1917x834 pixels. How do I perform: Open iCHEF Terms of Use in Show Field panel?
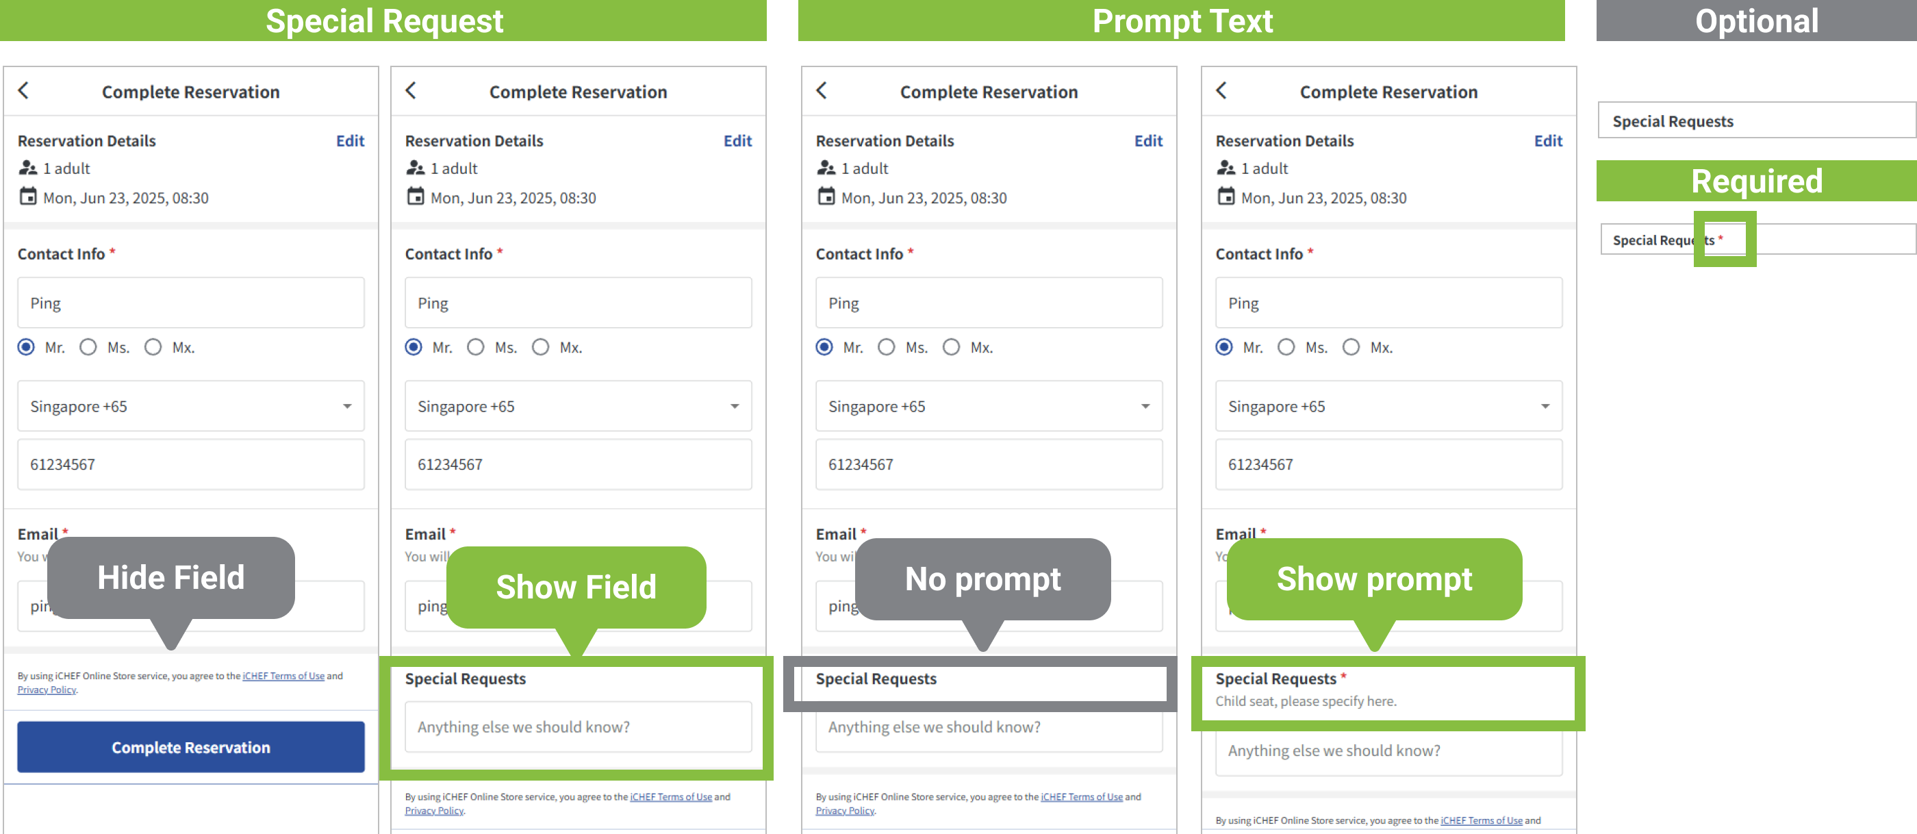[x=670, y=797]
